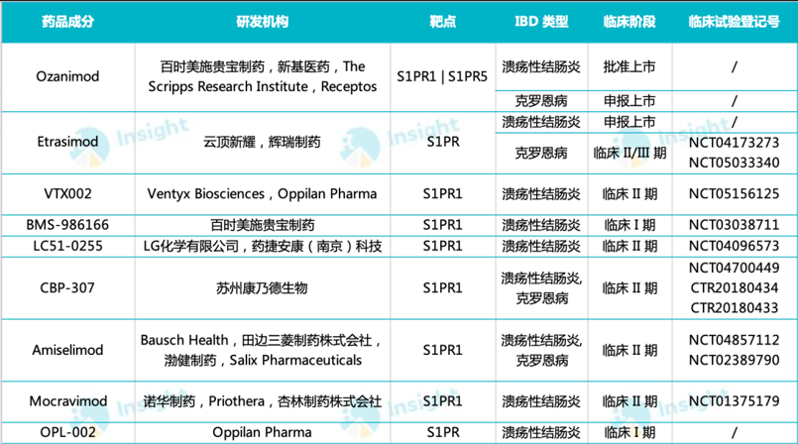Select the 靶点 column header

tap(441, 21)
